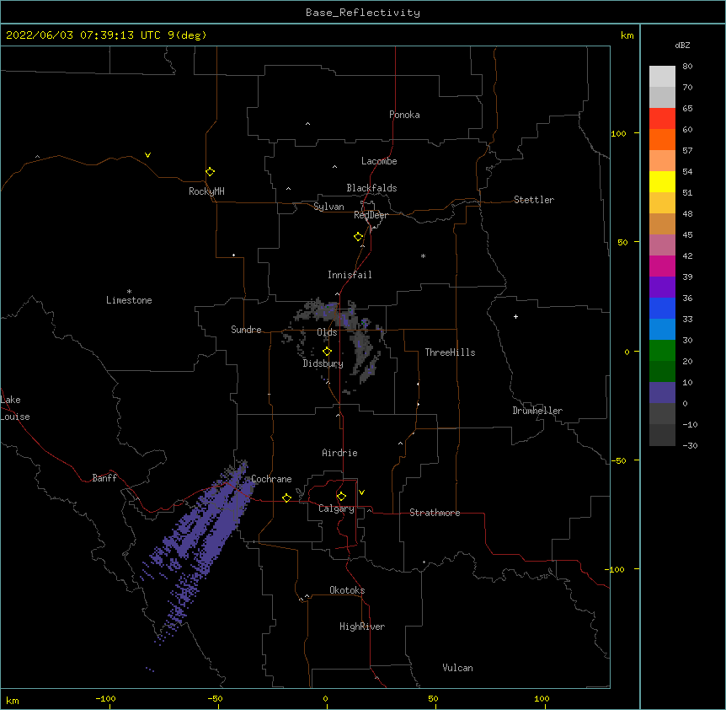This screenshot has width=726, height=710.
Task: Click the km unit label at bottom left
Action: coord(12,700)
